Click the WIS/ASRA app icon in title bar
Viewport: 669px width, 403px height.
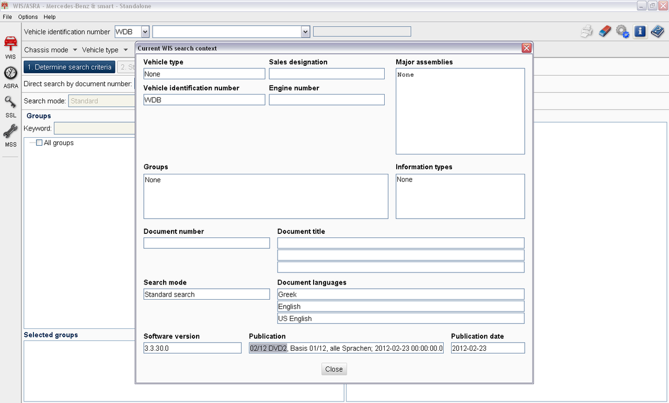point(5,6)
